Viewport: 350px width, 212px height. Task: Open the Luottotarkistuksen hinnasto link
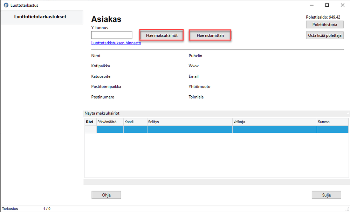pos(116,43)
